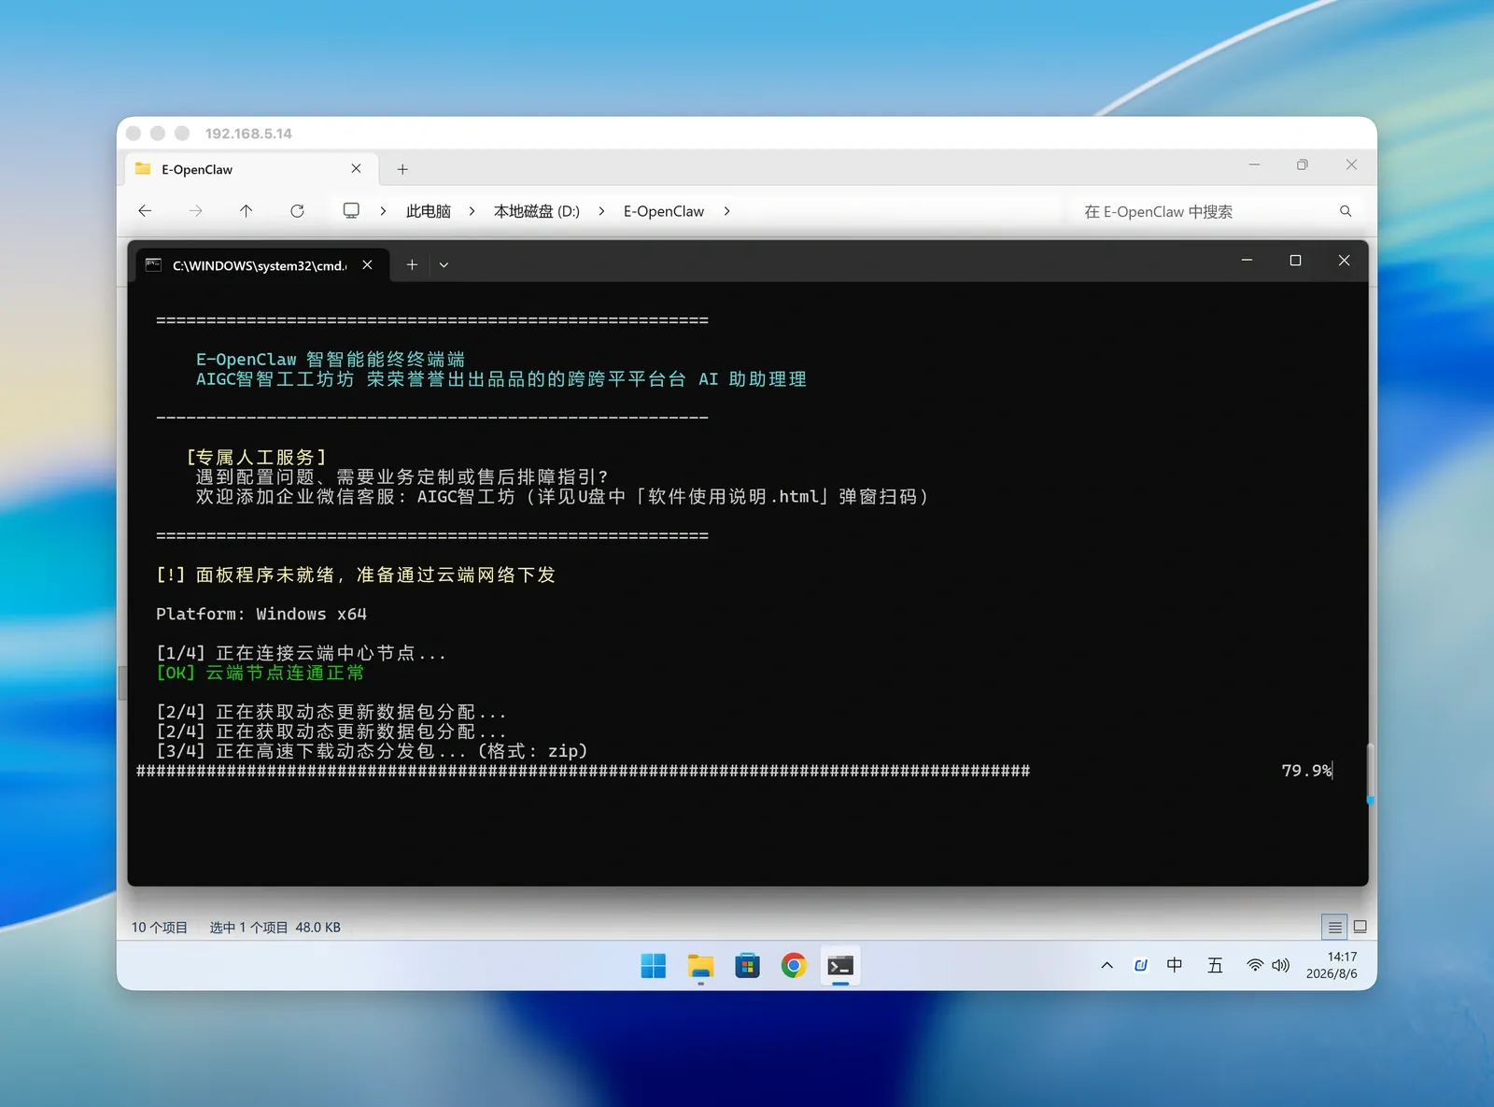This screenshot has height=1107, width=1494.
Task: Close the cmd.exe terminal tab
Action: click(x=368, y=264)
